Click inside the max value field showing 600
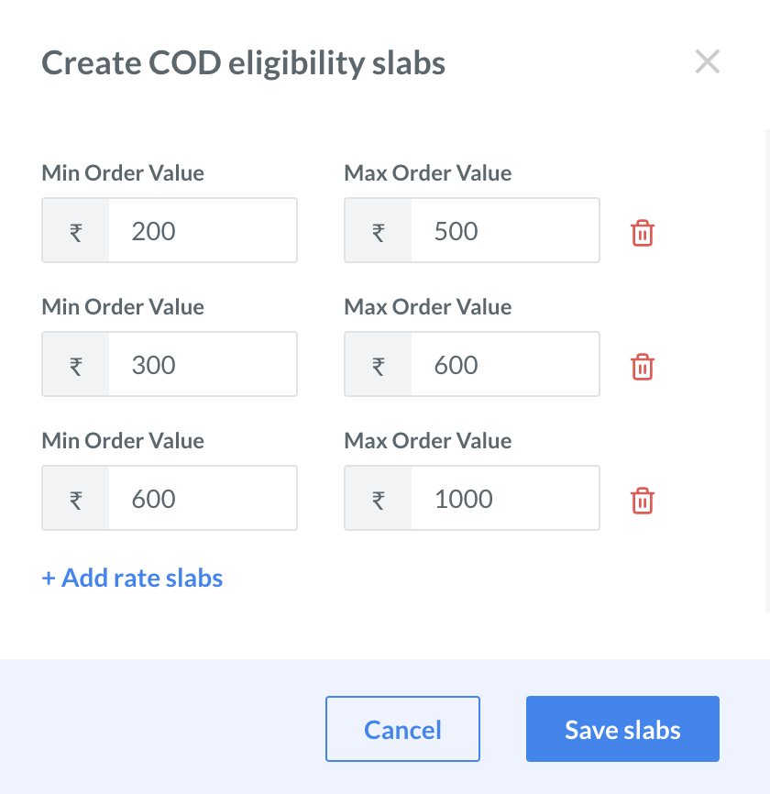This screenshot has height=794, width=770. click(x=504, y=364)
